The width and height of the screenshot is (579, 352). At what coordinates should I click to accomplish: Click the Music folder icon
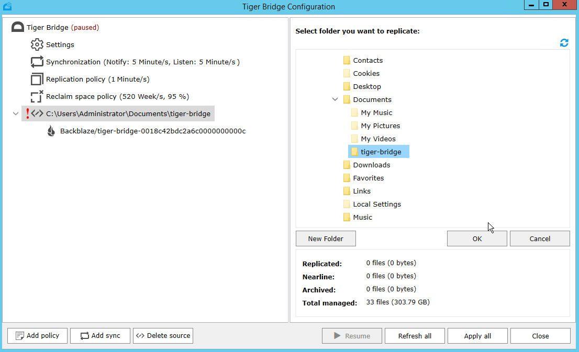347,218
